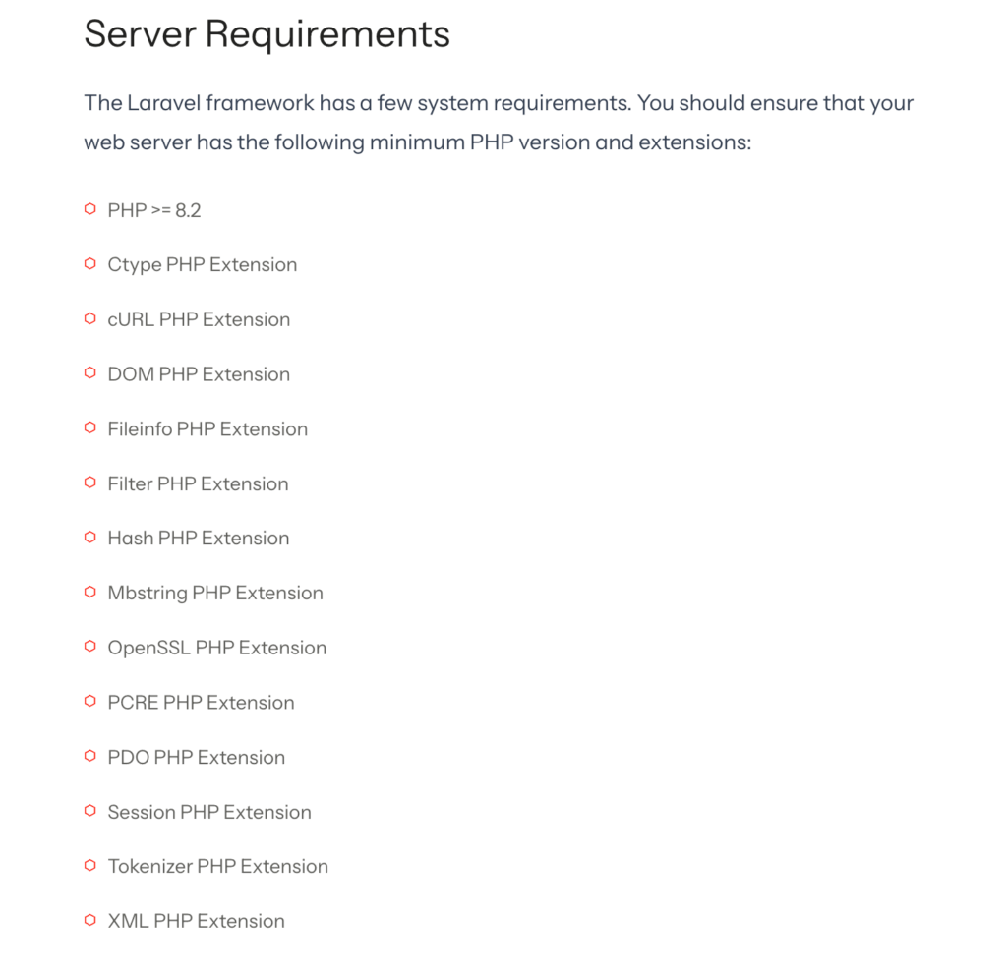Select the Filter PHP Extension text
The height and width of the screenshot is (966, 1007).
(198, 483)
